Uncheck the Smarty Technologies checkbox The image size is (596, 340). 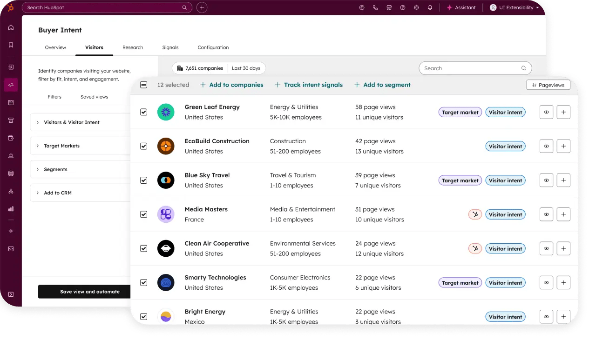pyautogui.click(x=144, y=282)
